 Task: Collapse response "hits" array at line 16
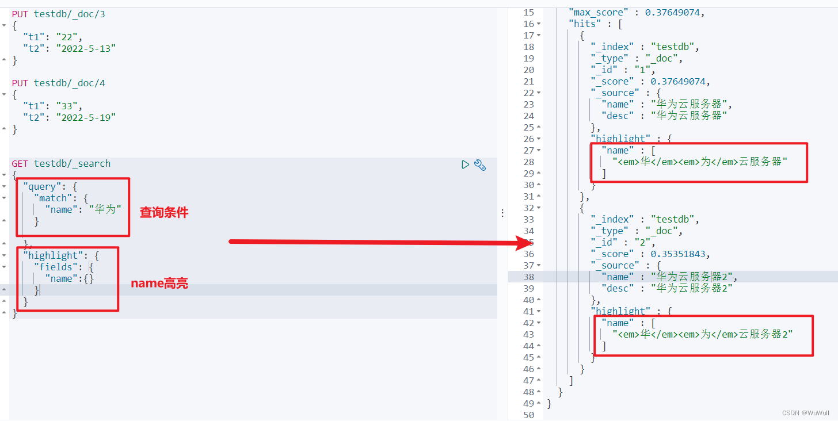(x=539, y=24)
